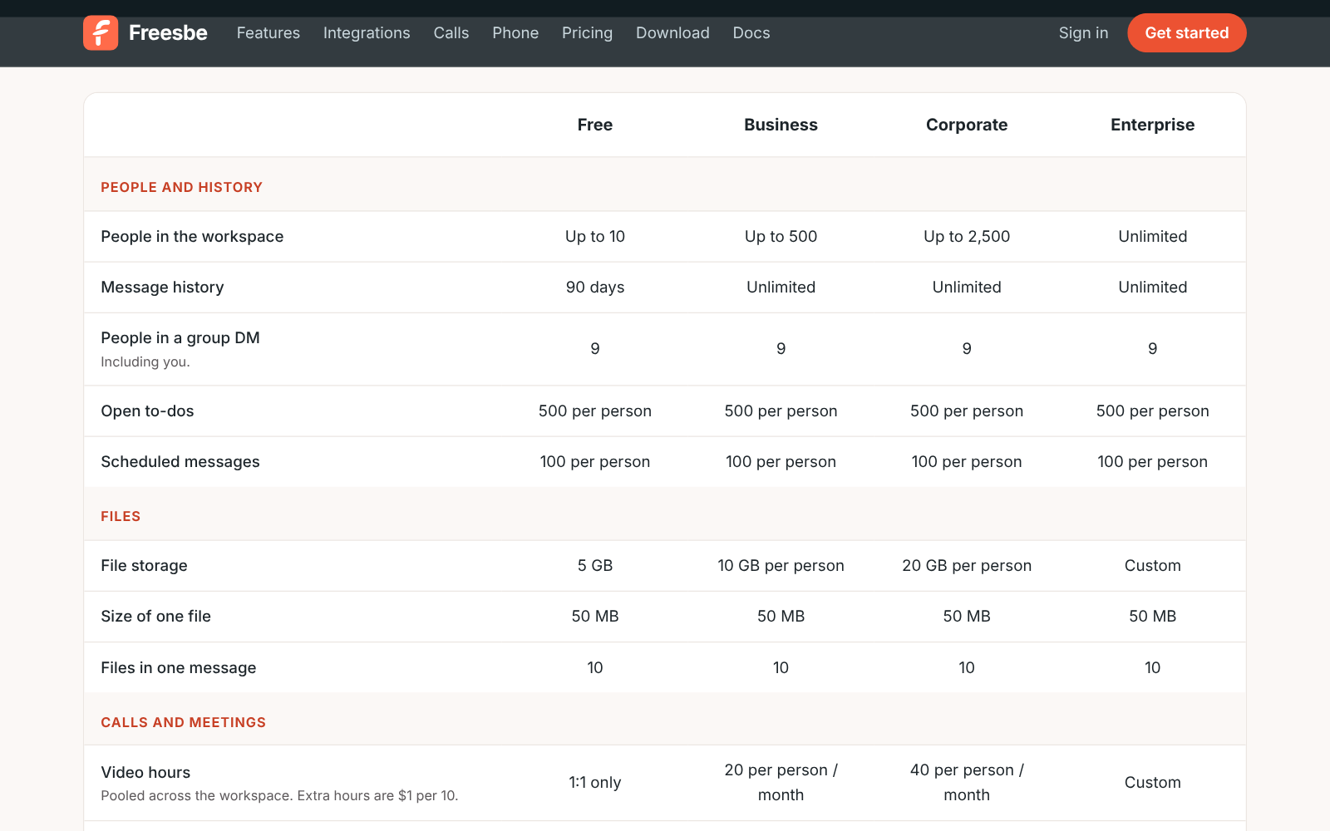Screen dimensions: 1330x831
Task: Click the 'File storage' row label
Action: pyautogui.click(x=144, y=566)
